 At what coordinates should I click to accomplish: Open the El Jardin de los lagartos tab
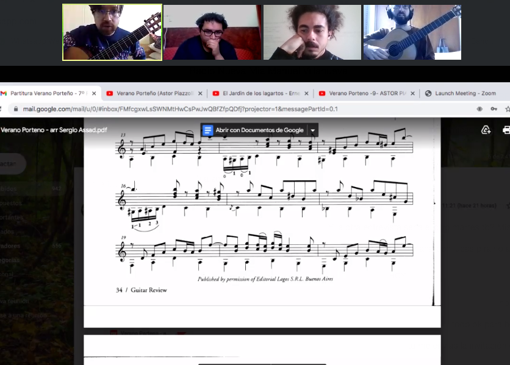(x=261, y=93)
